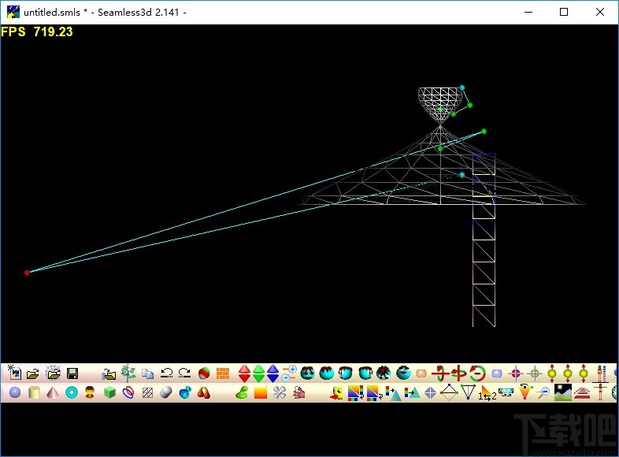Viewport: 619px width, 457px height.
Task: Click the circular rotate with minus icon
Action: (478, 373)
